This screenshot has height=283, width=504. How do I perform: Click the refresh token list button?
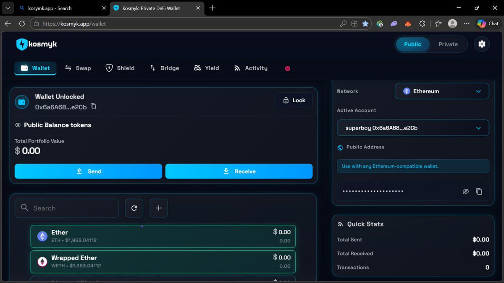tap(134, 208)
